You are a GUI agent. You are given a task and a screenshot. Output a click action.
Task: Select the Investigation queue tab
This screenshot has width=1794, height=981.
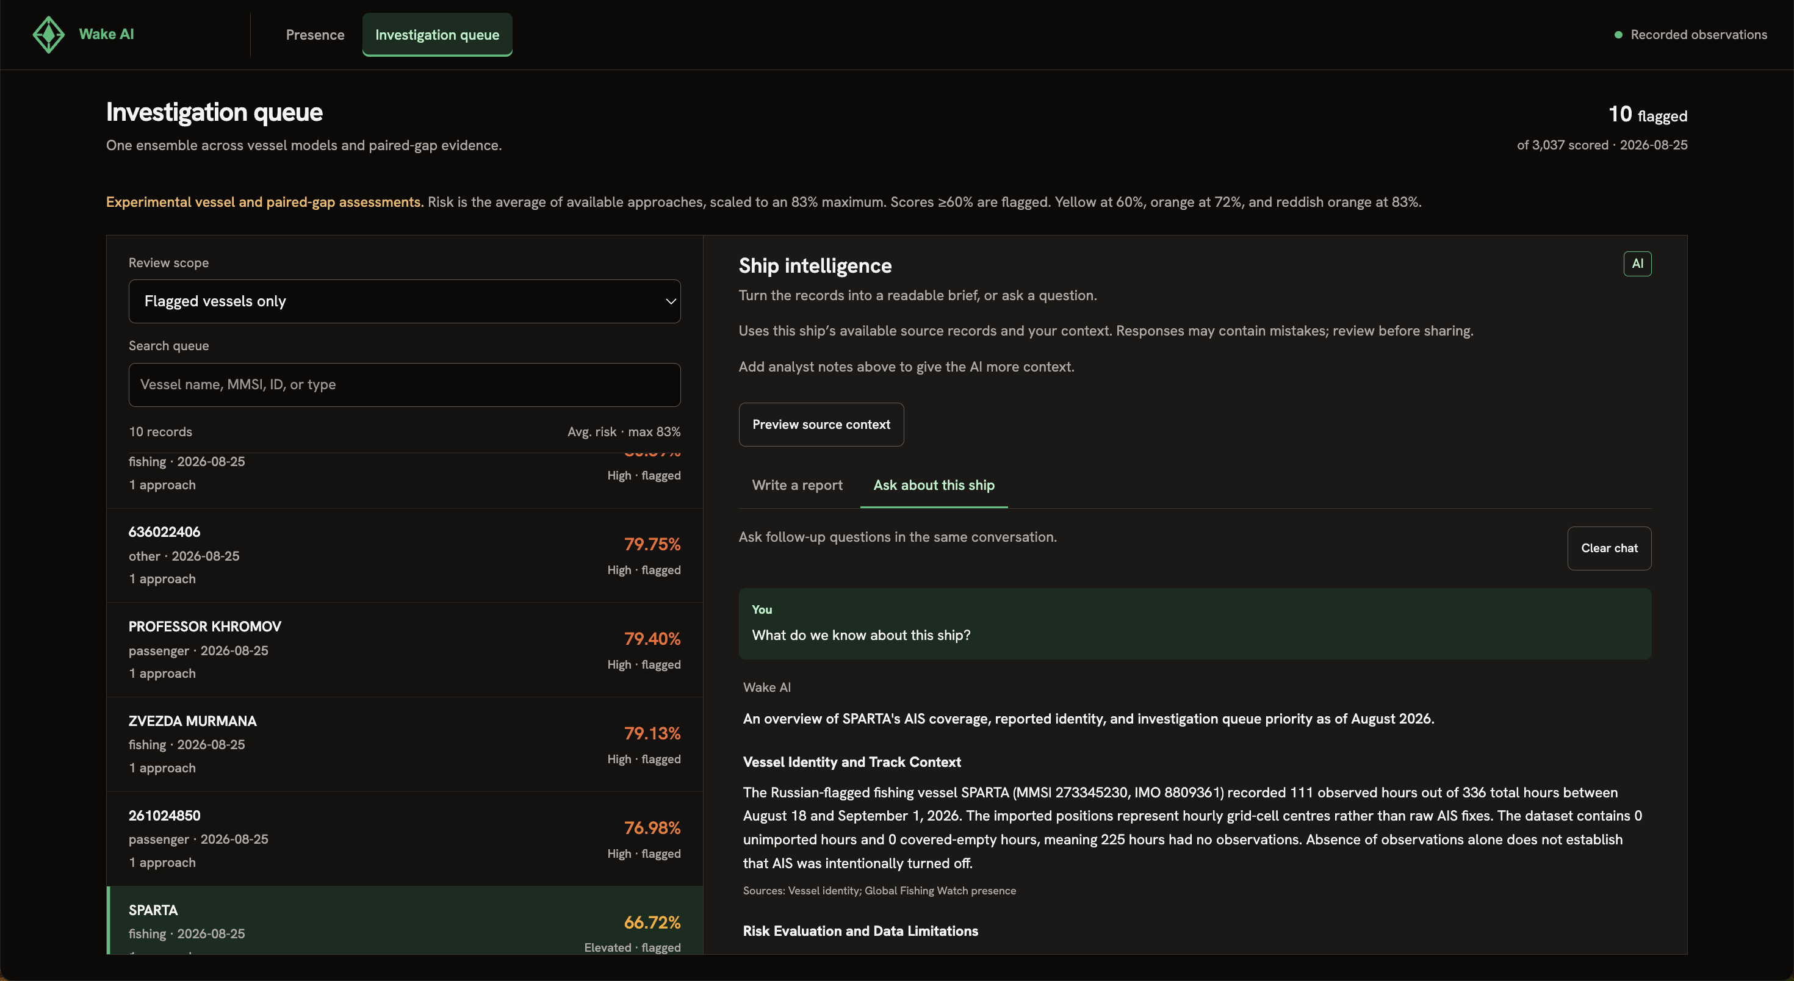click(x=437, y=35)
